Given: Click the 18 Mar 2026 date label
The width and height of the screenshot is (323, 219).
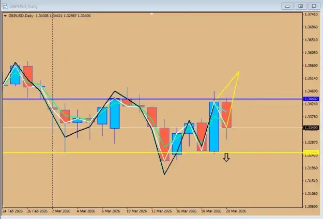Looking at the screenshot, I should (211, 211).
